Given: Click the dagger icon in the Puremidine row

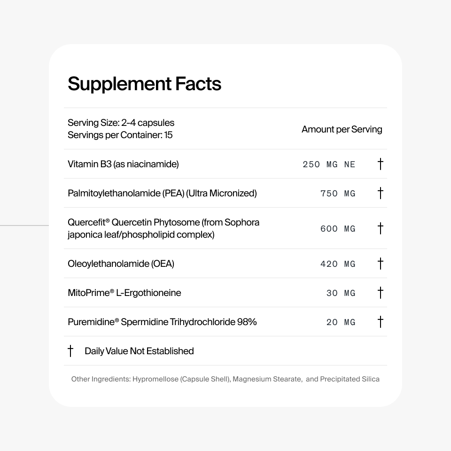Looking at the screenshot, I should 380,322.
